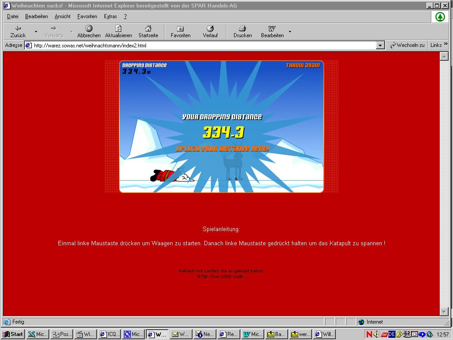This screenshot has height=340, width=453.
Task: Click the Bearbeiten edit toolbar icon
Action: tap(272, 31)
